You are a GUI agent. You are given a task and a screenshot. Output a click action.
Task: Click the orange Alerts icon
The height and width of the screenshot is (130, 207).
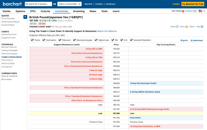coord(186,27)
